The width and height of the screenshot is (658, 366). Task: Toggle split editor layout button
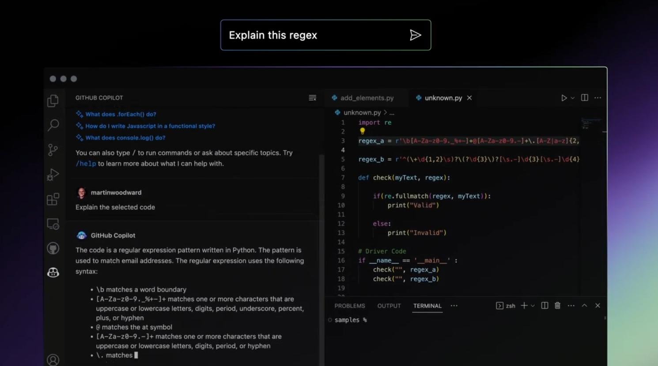click(584, 98)
